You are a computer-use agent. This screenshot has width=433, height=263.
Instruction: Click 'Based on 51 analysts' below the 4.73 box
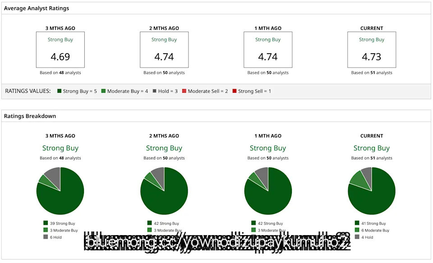coord(372,73)
